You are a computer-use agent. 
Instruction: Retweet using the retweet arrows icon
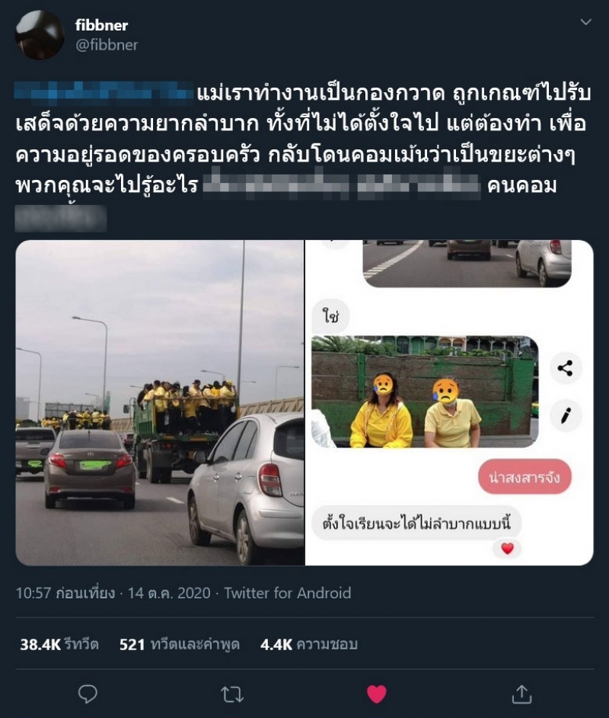(x=232, y=694)
